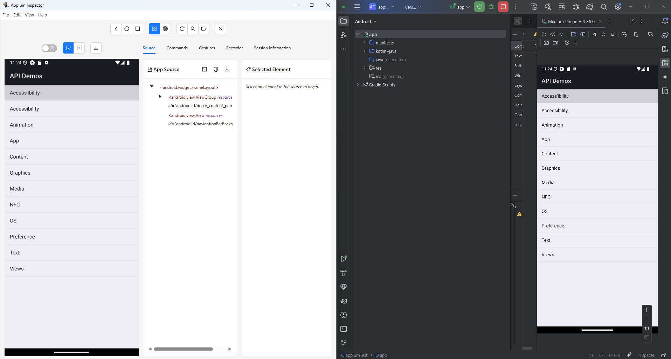The height and width of the screenshot is (359, 671).
Task: Quit session with the X button
Action: pyautogui.click(x=221, y=29)
